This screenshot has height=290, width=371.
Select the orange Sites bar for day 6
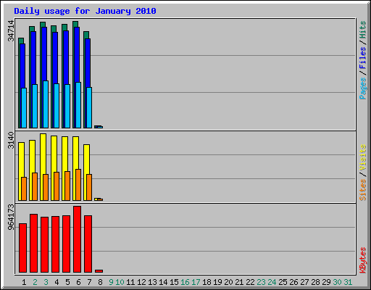pos(78,185)
